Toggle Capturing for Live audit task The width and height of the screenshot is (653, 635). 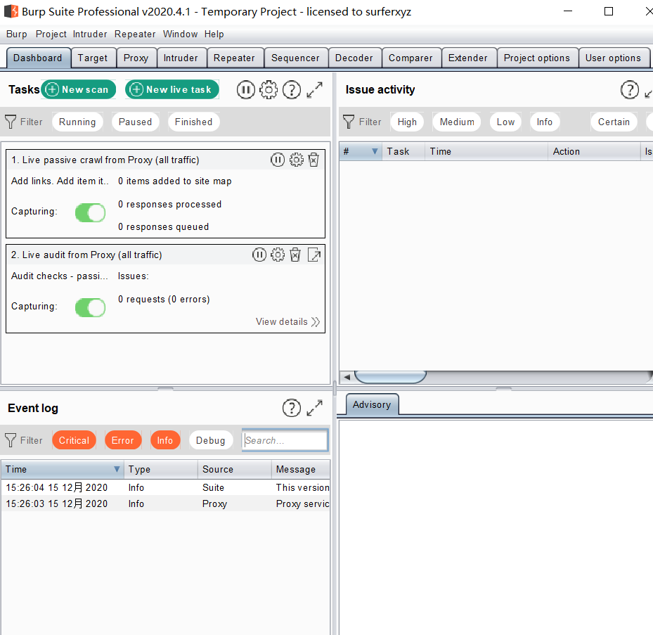pyautogui.click(x=91, y=308)
